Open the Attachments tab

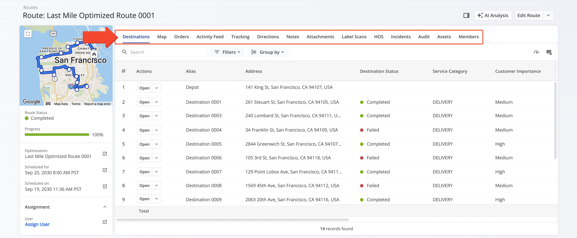[320, 37]
